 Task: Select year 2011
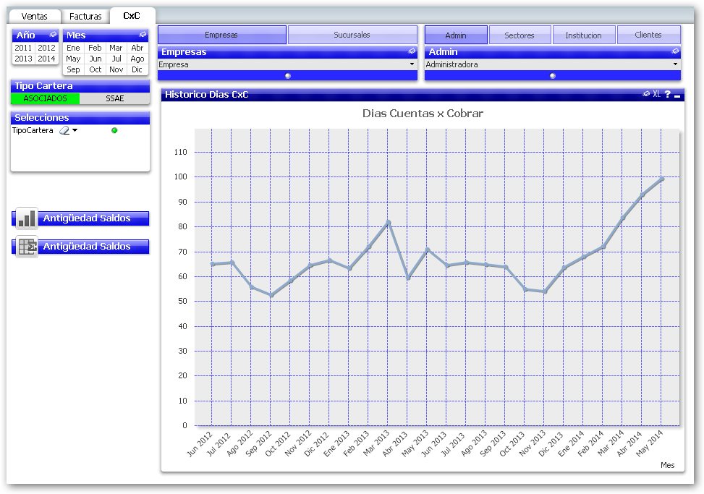pyautogui.click(x=23, y=48)
